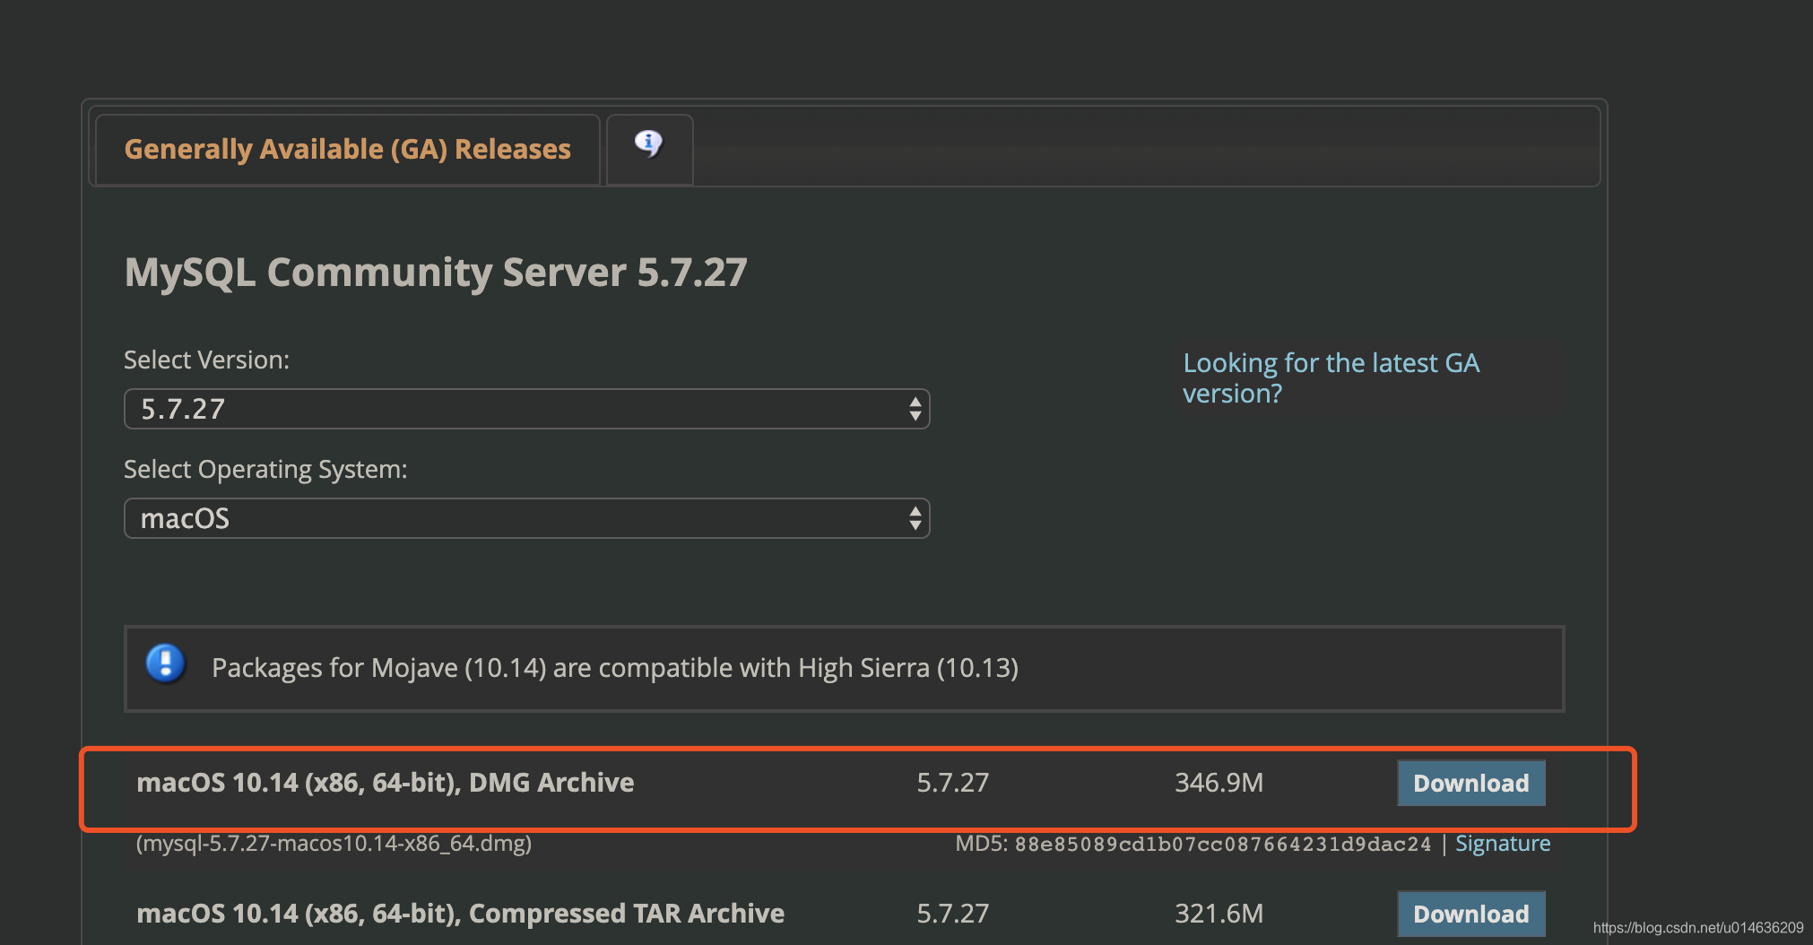Open the Signature link for the DMG package
This screenshot has height=945, width=1813.
click(x=1503, y=844)
